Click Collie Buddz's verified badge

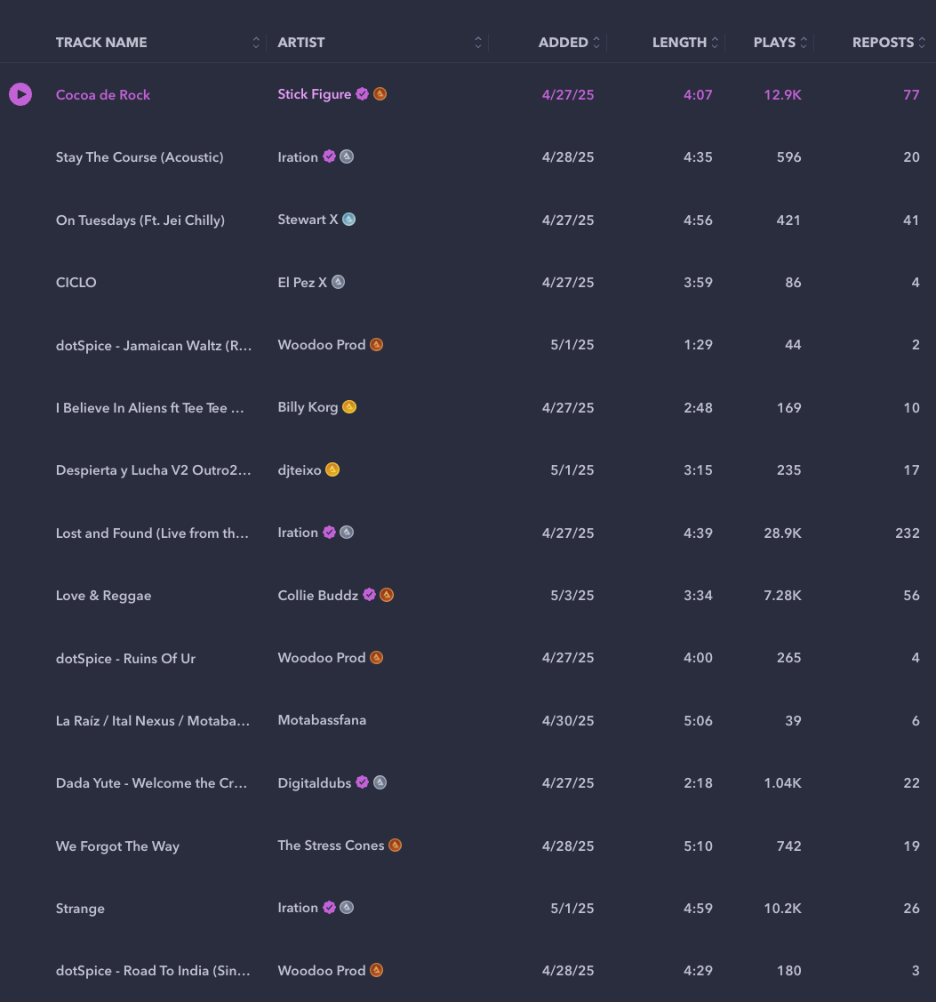tap(369, 595)
